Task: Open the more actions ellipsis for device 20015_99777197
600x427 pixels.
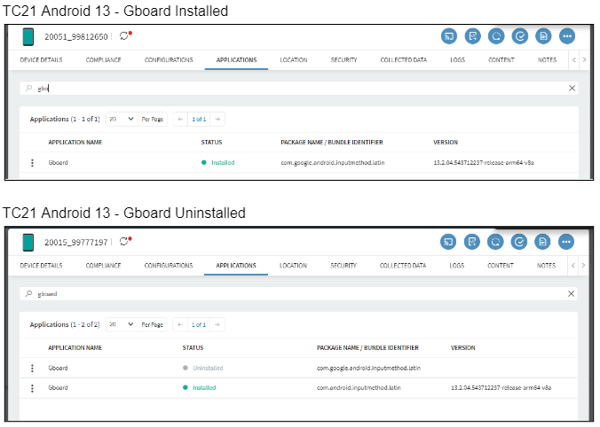Action: 566,241
